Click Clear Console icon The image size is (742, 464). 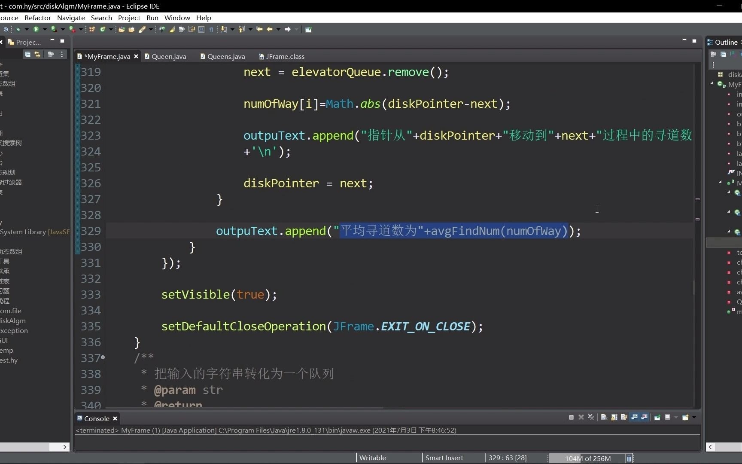click(604, 417)
